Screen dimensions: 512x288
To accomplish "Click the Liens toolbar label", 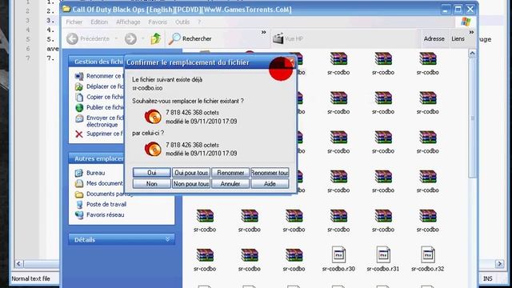I will click(x=458, y=38).
